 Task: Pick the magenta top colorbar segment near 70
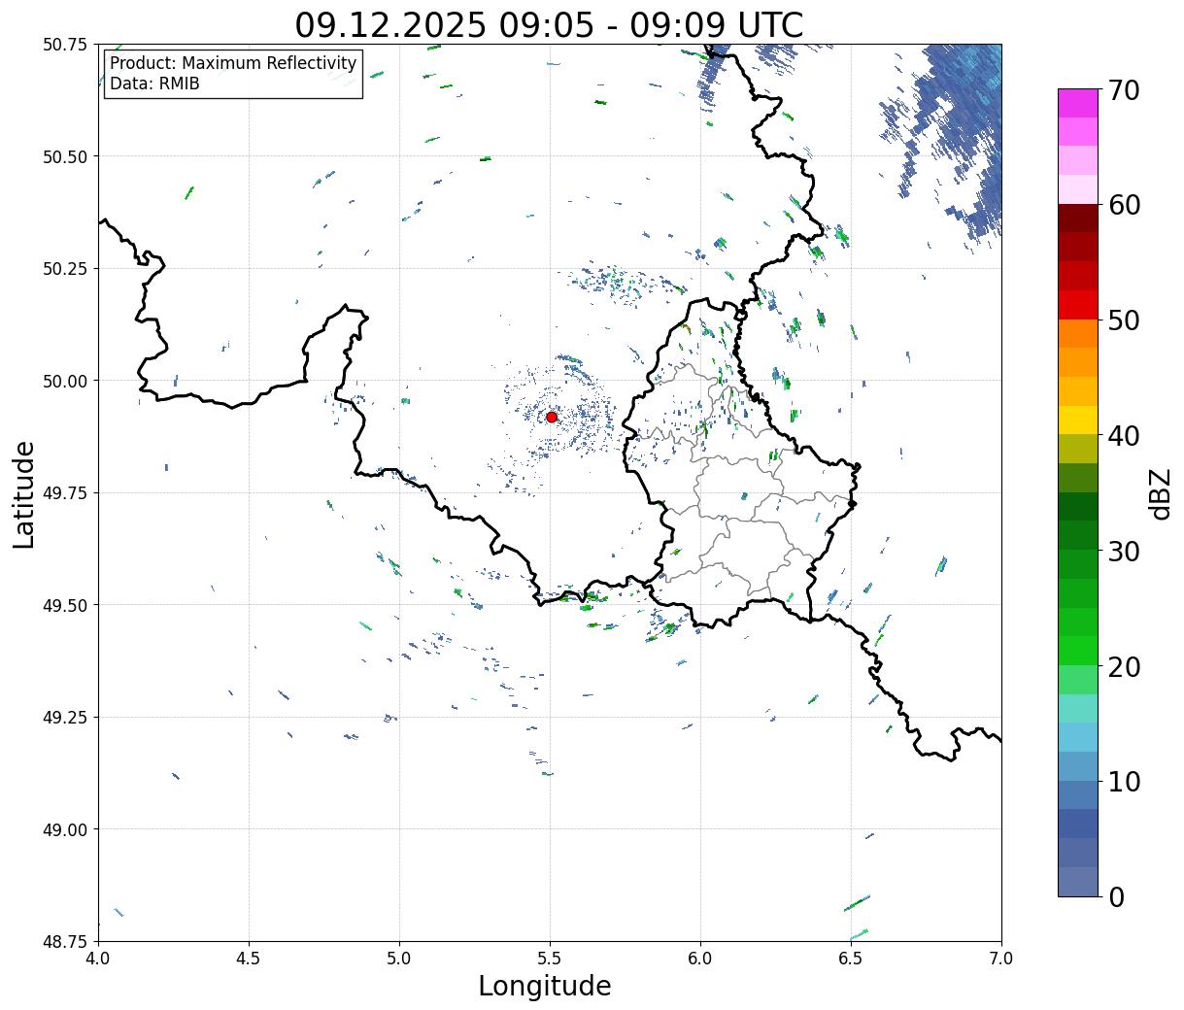[1078, 103]
